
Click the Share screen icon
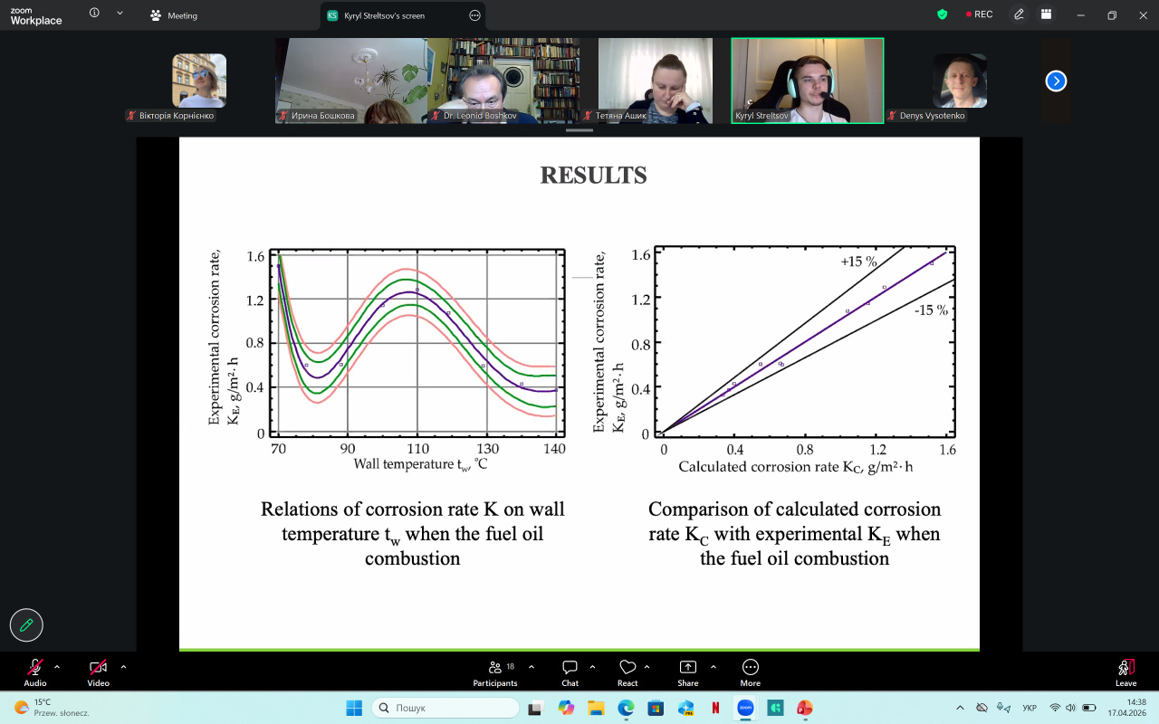coord(687,671)
